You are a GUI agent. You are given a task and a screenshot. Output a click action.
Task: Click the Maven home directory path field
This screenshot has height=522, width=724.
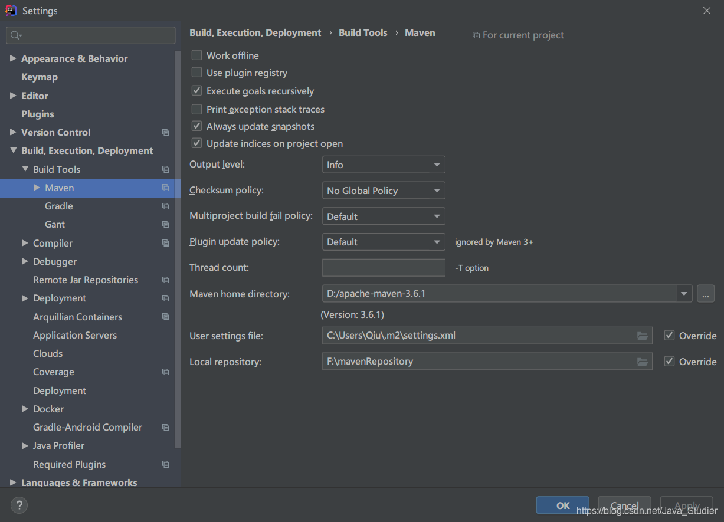[x=499, y=293]
